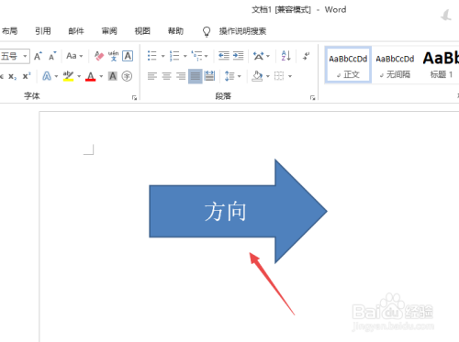Screen dimensions: 459x342
Task: Center align text
Action: pyautogui.click(x=166, y=76)
